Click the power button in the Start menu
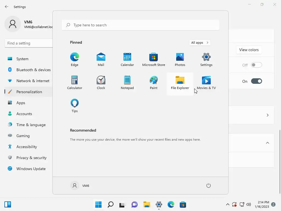 tap(209, 185)
